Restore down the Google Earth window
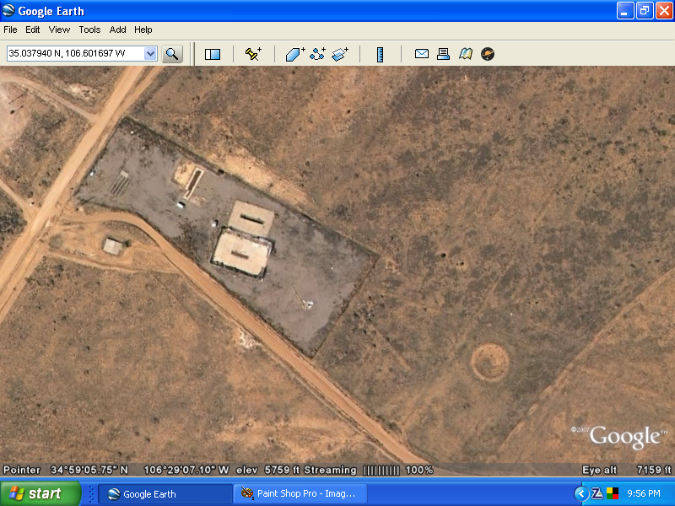The width and height of the screenshot is (675, 506). pos(645,11)
